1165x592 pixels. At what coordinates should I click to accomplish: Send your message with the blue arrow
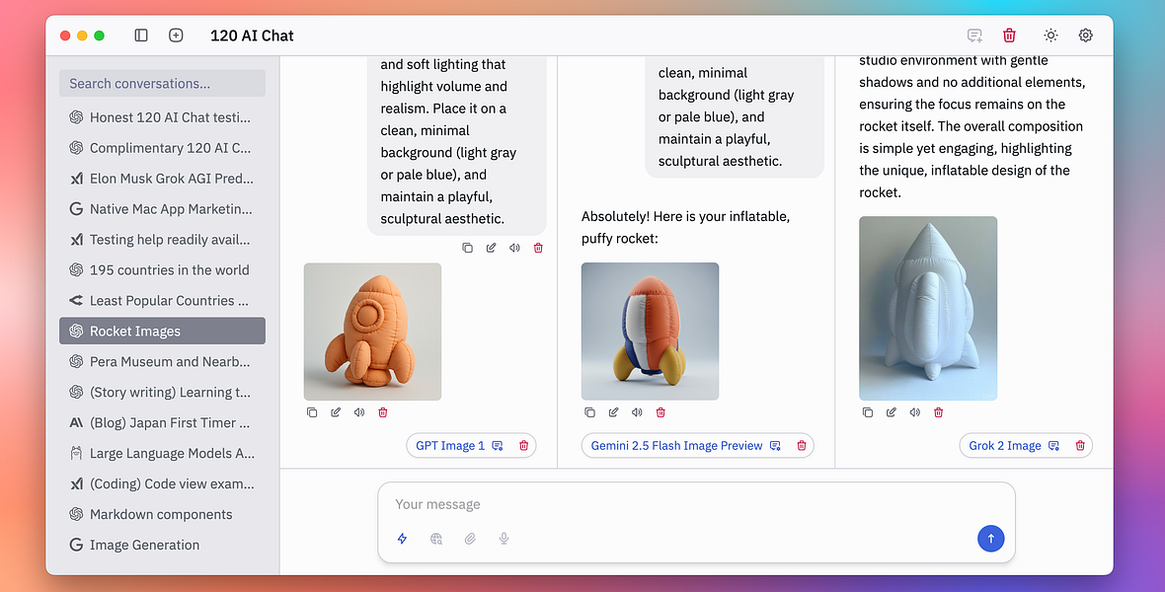(990, 539)
